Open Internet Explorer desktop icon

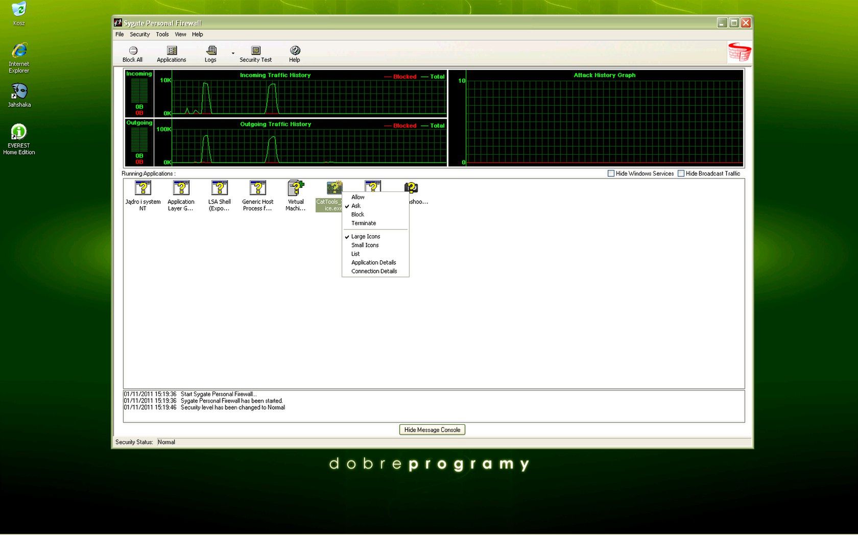19,58
